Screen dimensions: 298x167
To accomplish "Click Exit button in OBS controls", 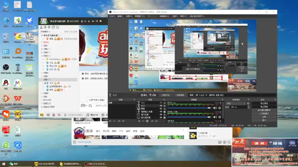I will pos(264,120).
